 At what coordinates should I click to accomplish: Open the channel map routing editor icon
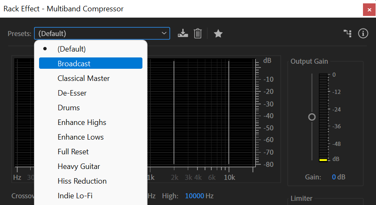[347, 34]
